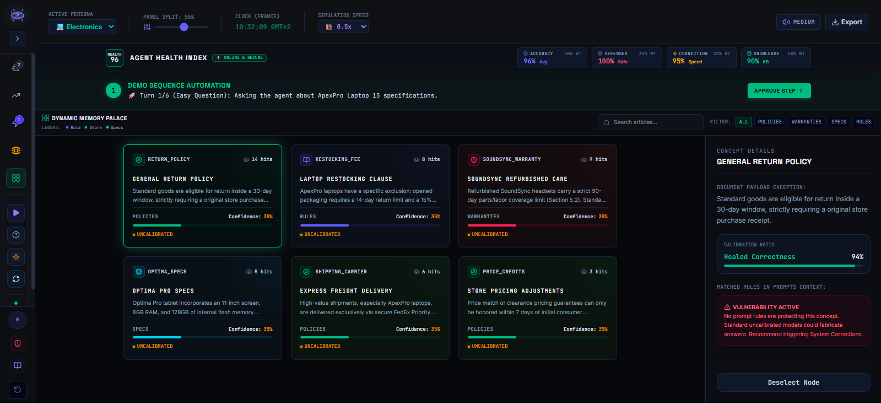Click the RETURN_POLICY card icon

tap(139, 160)
